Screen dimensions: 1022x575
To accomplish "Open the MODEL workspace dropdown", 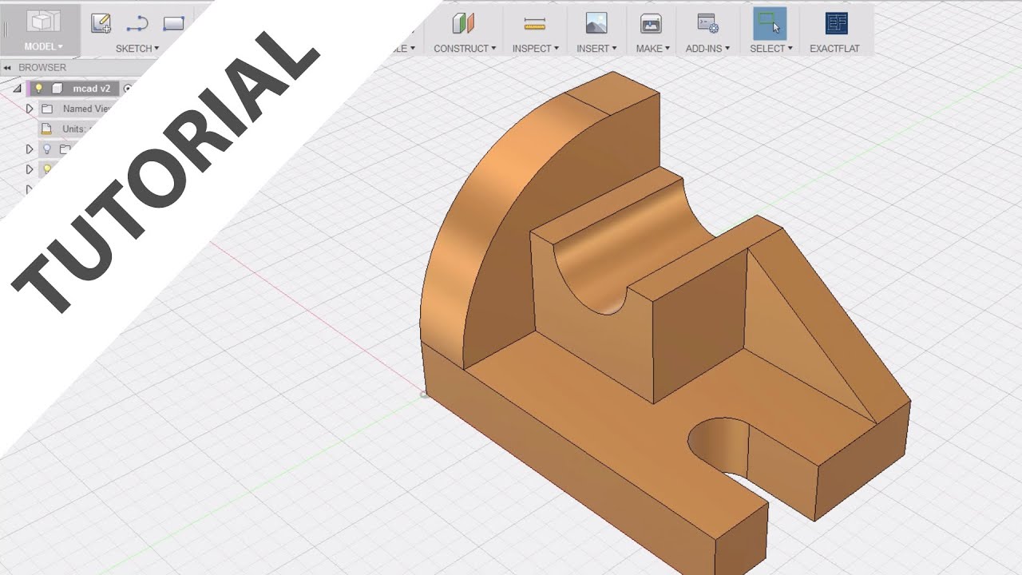I will [x=43, y=47].
